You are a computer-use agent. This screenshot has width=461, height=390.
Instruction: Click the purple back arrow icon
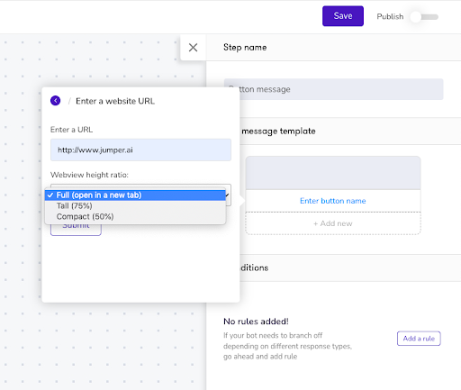pyautogui.click(x=55, y=101)
